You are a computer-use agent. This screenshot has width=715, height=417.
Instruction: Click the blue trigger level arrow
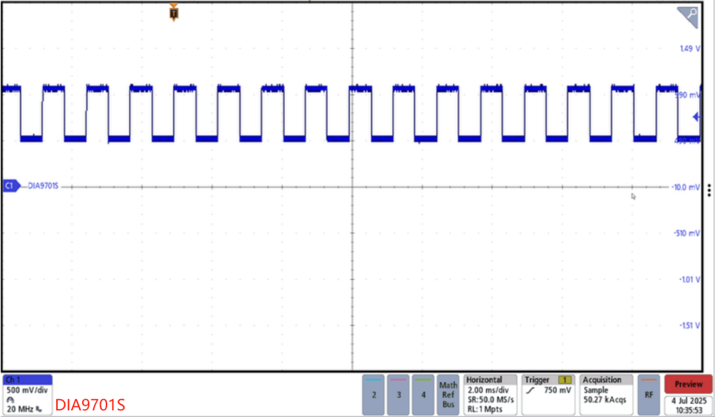[x=696, y=118]
